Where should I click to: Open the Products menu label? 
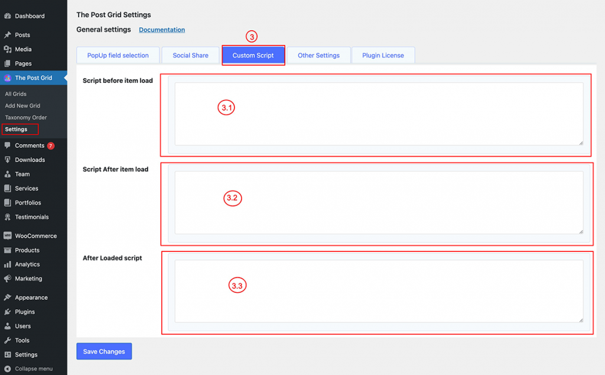pyautogui.click(x=27, y=250)
